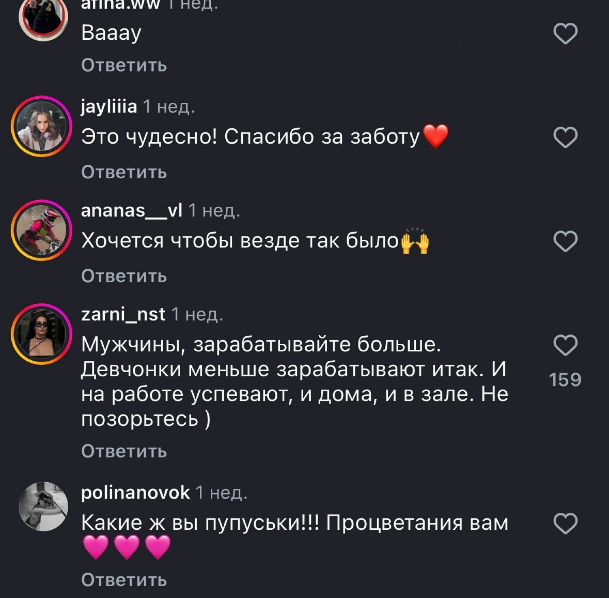The image size is (609, 598).
Task: Like polinanovok's comment with pink hearts
Action: [565, 523]
